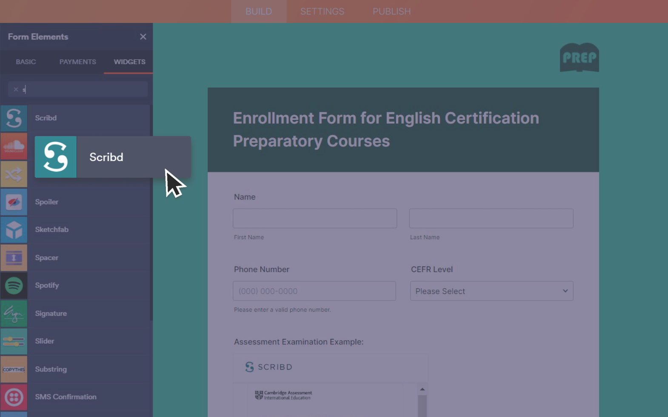The width and height of the screenshot is (668, 417).
Task: Click the large highlighted Scribd logo tile
Action: (x=56, y=157)
